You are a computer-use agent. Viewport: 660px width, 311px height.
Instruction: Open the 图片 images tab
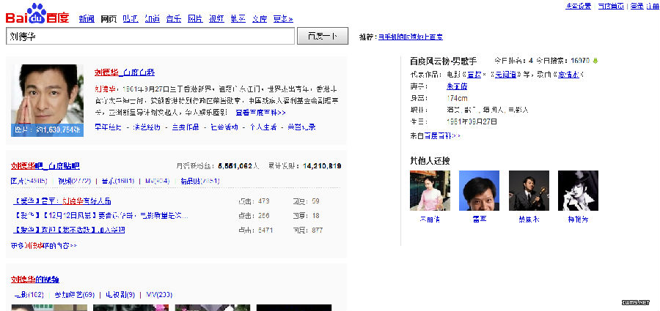point(195,19)
